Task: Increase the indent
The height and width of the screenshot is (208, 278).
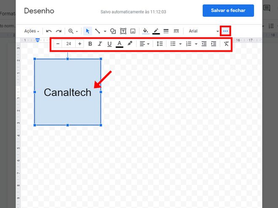Action: pos(214,44)
